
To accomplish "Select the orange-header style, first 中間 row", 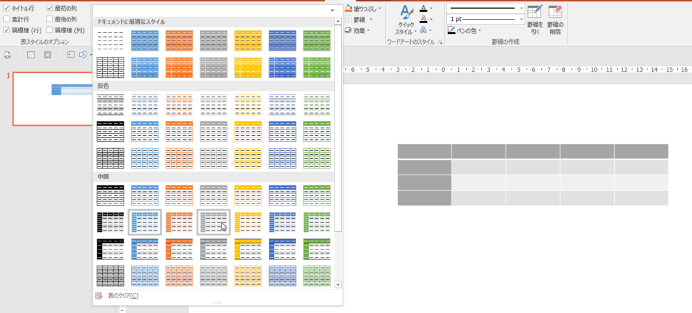I will coord(179,195).
